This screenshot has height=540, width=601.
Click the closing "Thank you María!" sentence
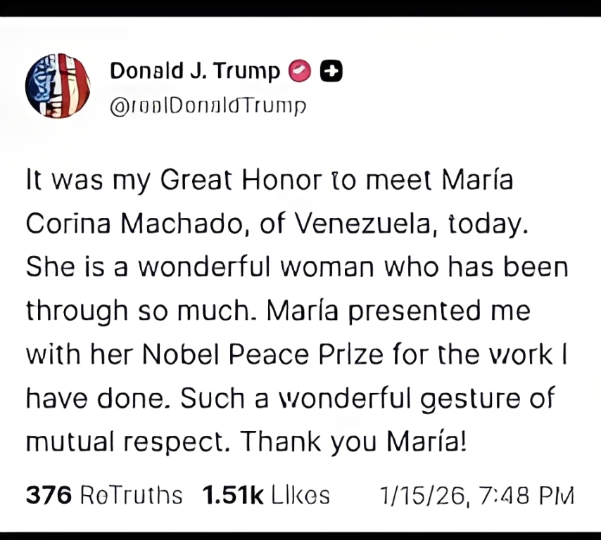pos(353,442)
